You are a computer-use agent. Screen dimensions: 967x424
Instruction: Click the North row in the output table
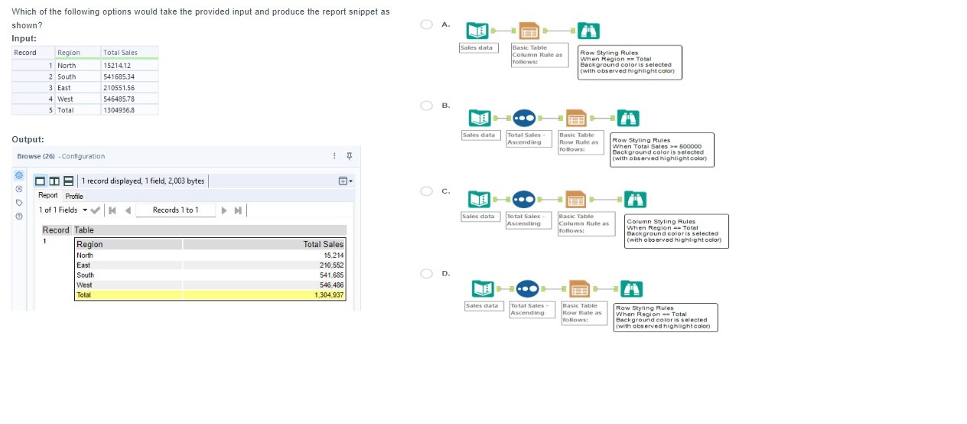(210, 255)
